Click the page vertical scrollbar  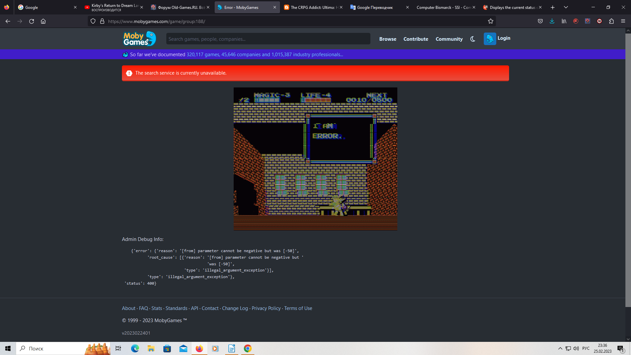click(628, 164)
